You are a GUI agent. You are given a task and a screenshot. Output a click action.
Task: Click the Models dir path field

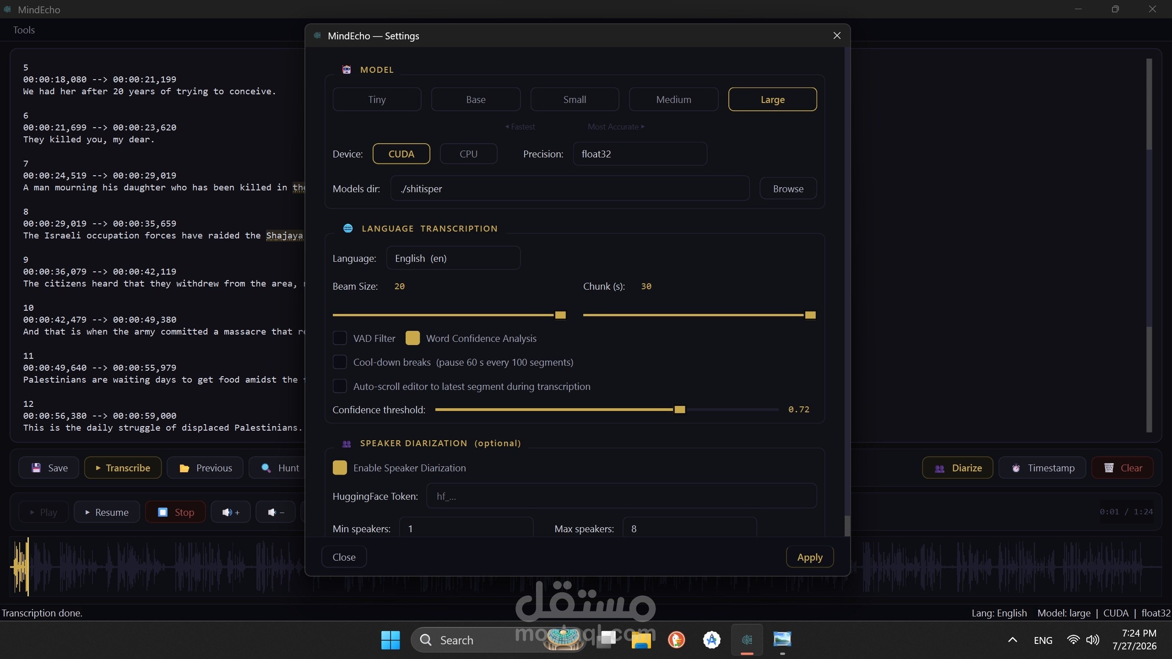click(x=570, y=189)
